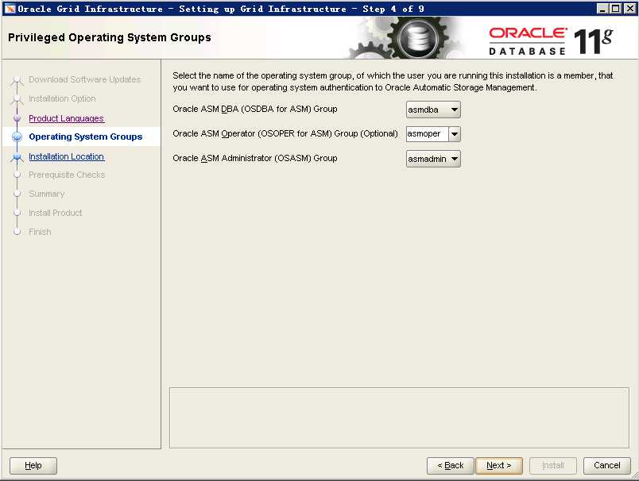Screen dimensions: 639x481
Task: Jump to Installation Location step
Action: point(67,156)
